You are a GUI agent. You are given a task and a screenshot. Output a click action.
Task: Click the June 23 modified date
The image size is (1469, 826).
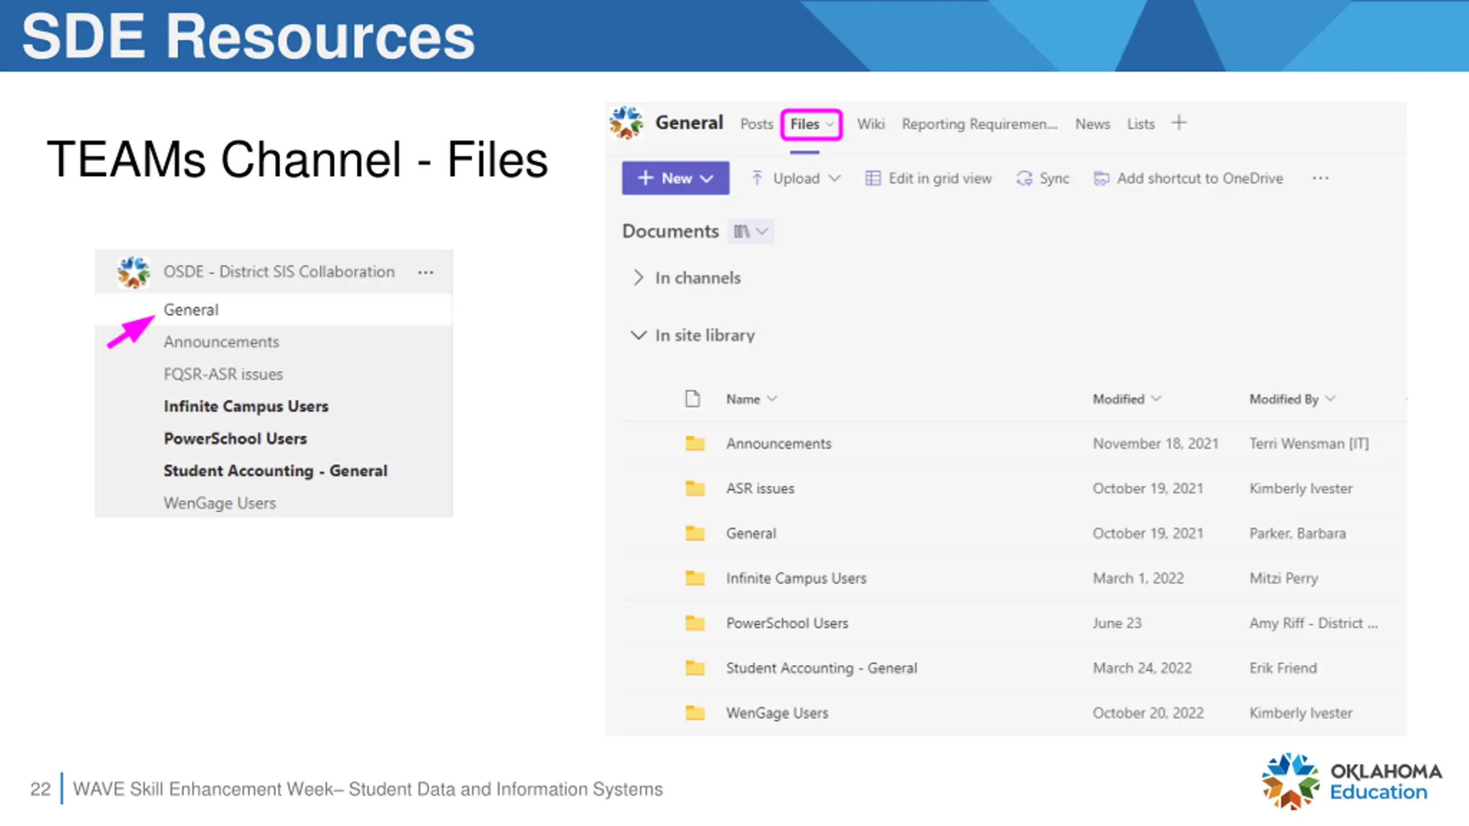coord(1117,623)
